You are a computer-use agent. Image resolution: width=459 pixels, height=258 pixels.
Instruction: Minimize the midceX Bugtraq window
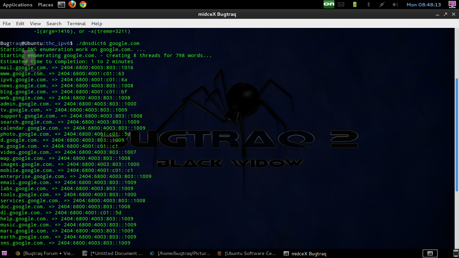click(x=438, y=14)
